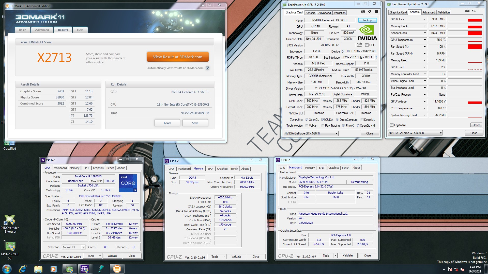Expand the Memory Clock sensor dropdown
Image resolution: width=488 pixels, height=274 pixels.
pyautogui.click(x=424, y=26)
